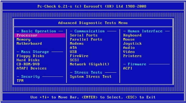Screen dimensions: 186x103
Task: Click the Pc-Check 6.21-s Eurosoft title bar text
Action: pyautogui.click(x=92, y=6)
